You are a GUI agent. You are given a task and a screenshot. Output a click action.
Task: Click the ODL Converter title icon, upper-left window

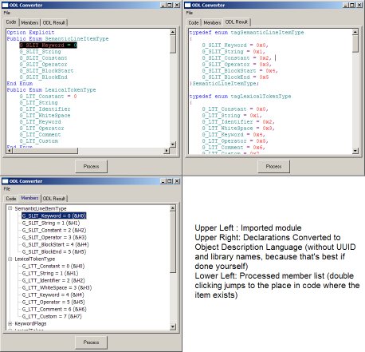tap(5, 5)
